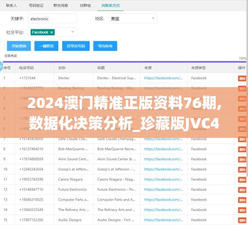Select phone number +16137484210
This screenshot has height=225, width=248.
coord(31,149)
